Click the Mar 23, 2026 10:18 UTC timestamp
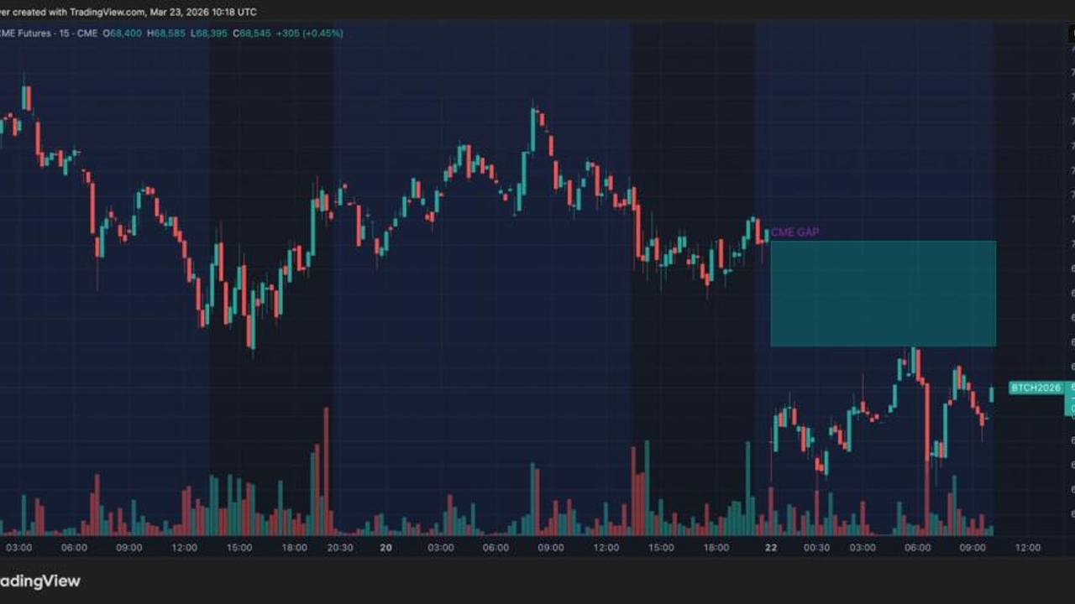The height and width of the screenshot is (604, 1075). [x=202, y=13]
